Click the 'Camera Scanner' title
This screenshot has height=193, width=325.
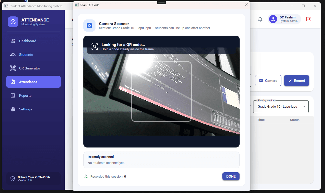coord(114,24)
